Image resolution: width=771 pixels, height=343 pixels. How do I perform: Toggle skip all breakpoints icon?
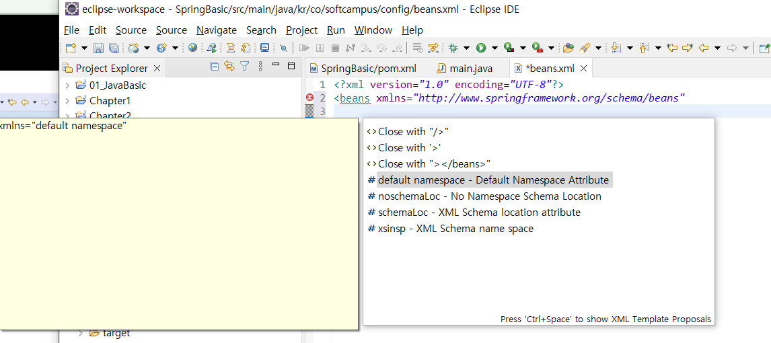point(283,48)
